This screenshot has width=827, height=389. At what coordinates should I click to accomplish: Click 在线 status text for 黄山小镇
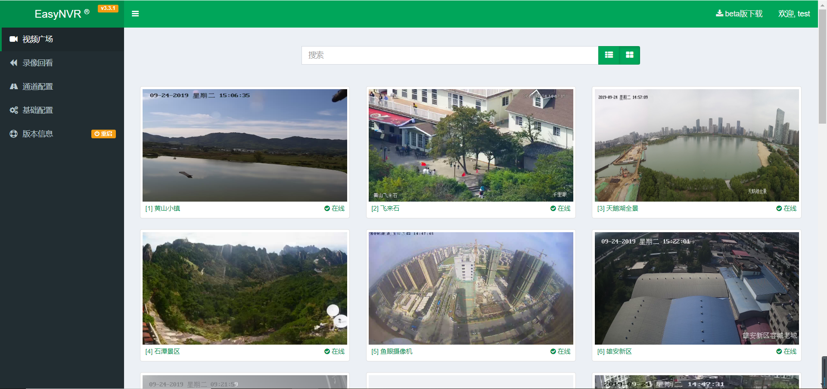pyautogui.click(x=338, y=209)
